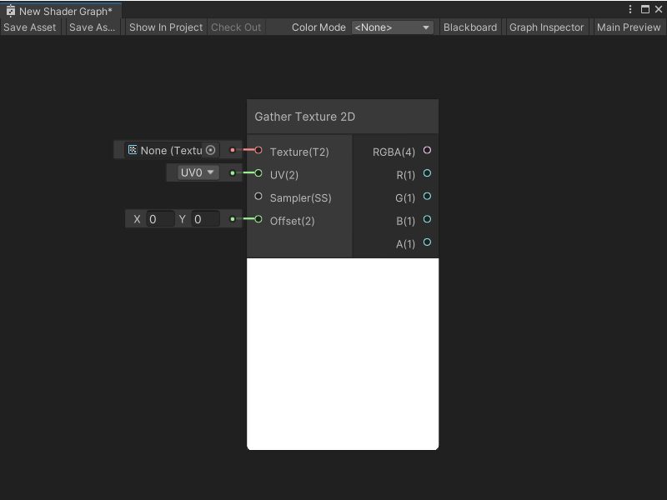The height and width of the screenshot is (500, 667).
Task: Toggle the Main Preview panel
Action: [x=629, y=27]
